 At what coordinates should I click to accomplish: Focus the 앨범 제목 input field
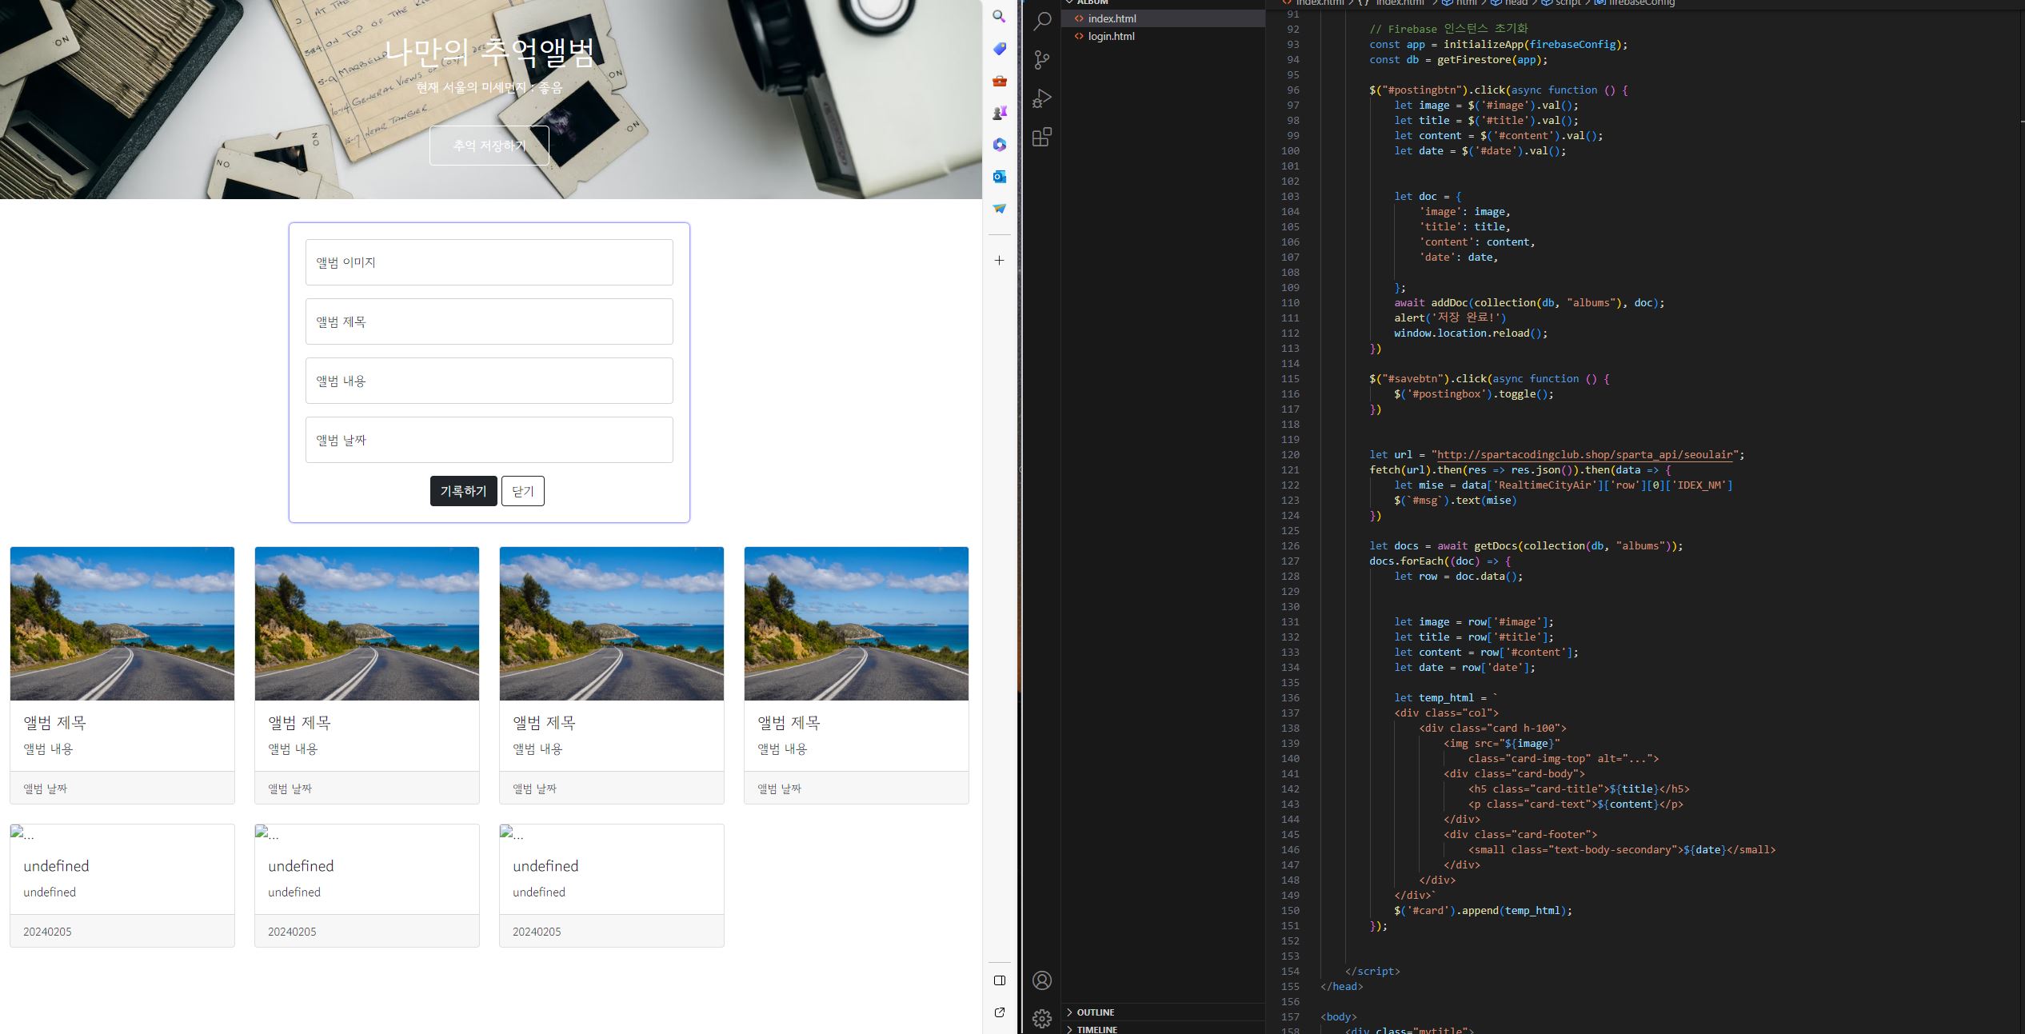[489, 321]
